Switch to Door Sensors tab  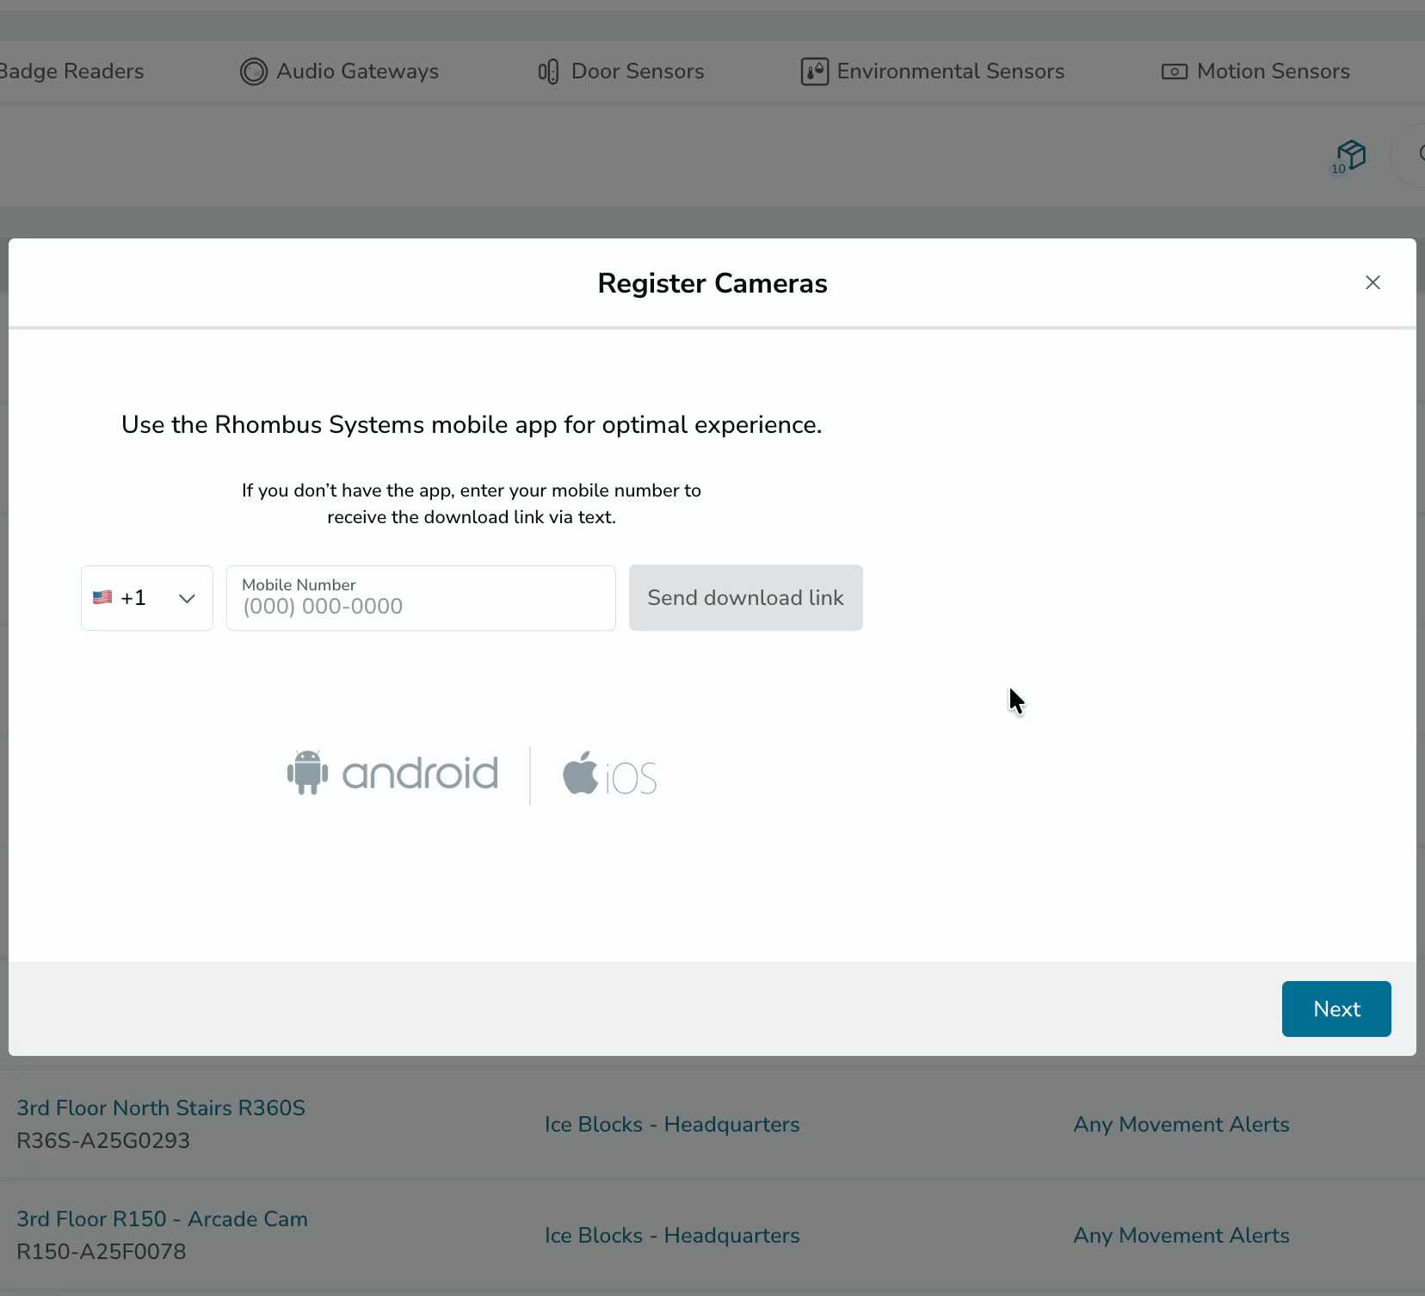pos(620,71)
